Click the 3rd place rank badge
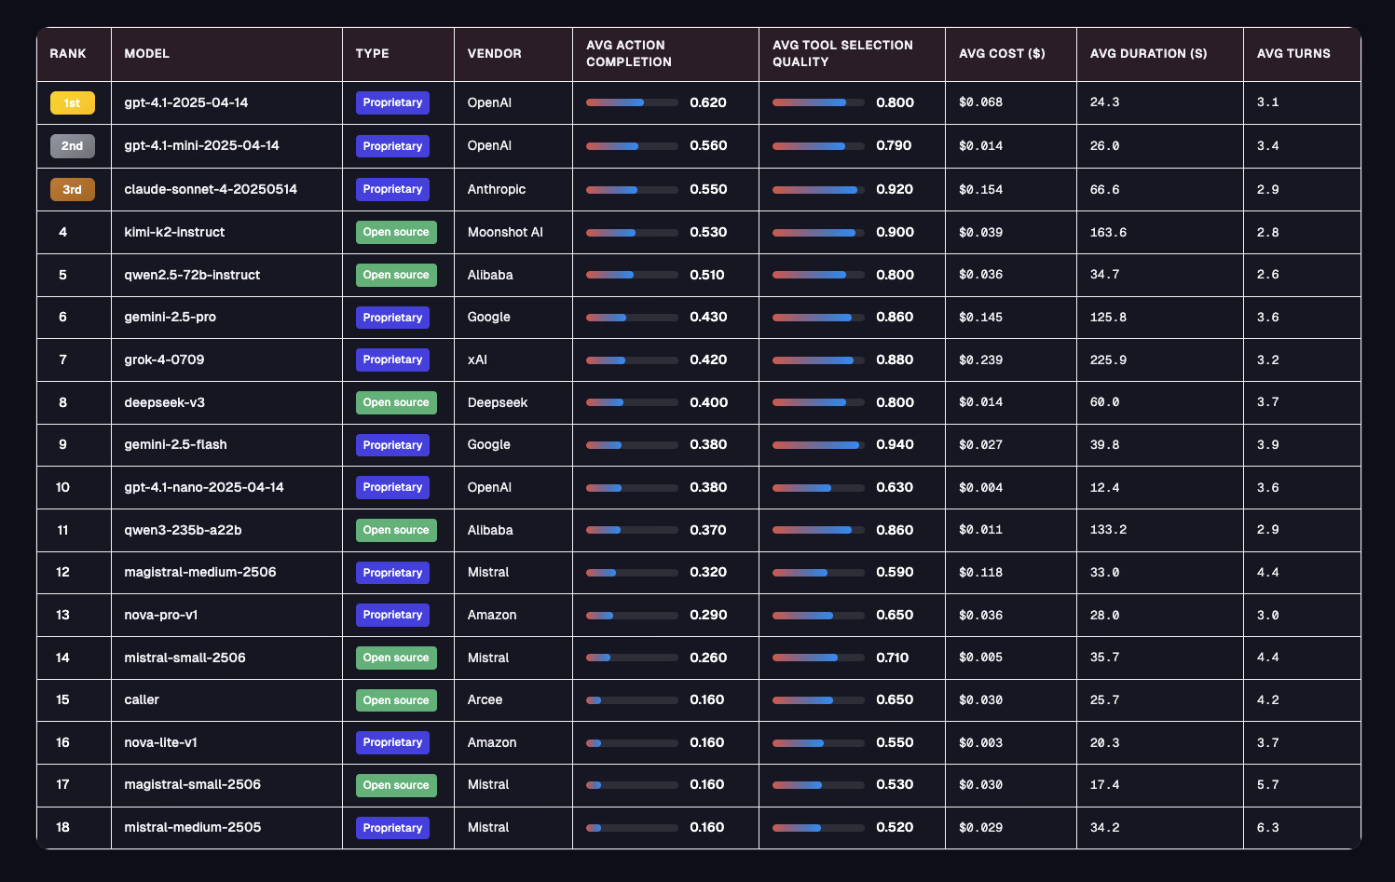Image resolution: width=1395 pixels, height=882 pixels. (x=73, y=189)
